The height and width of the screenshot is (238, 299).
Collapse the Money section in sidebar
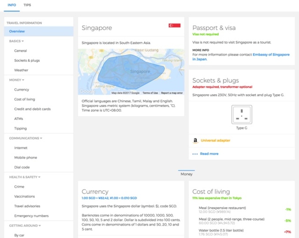pyautogui.click(x=23, y=80)
